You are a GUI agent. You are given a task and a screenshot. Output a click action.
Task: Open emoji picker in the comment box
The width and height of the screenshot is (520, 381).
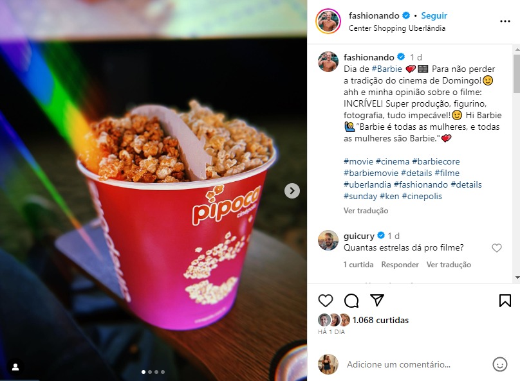click(x=500, y=364)
